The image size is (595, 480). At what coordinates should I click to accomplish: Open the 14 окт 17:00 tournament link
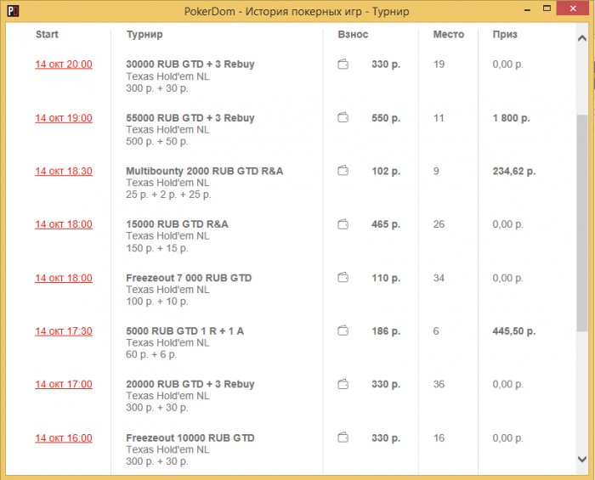[x=64, y=384]
